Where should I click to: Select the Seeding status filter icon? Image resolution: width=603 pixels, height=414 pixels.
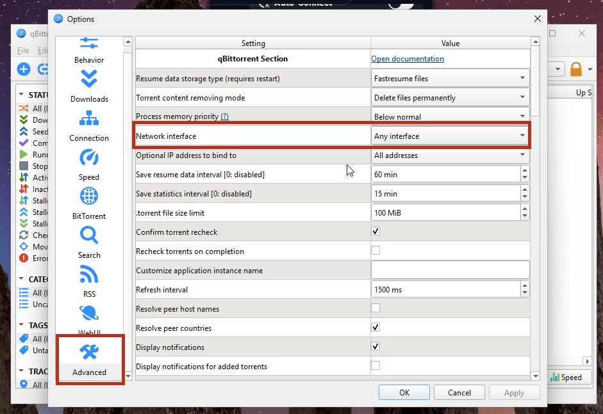pyautogui.click(x=24, y=131)
